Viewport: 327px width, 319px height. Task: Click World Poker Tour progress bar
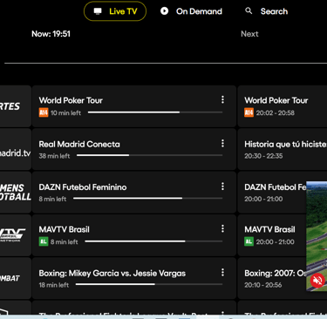click(x=155, y=112)
